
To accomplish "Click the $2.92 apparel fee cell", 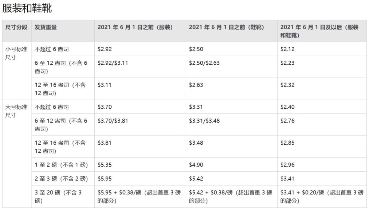I will [105, 49].
